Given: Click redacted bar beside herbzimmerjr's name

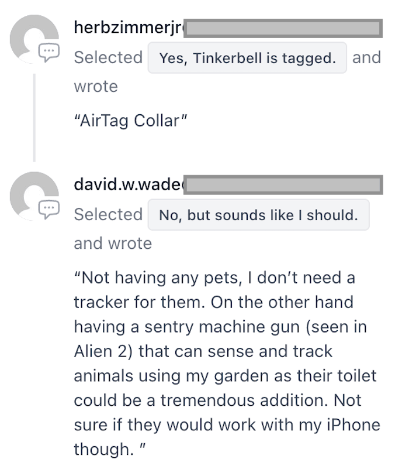Looking at the screenshot, I should [283, 28].
